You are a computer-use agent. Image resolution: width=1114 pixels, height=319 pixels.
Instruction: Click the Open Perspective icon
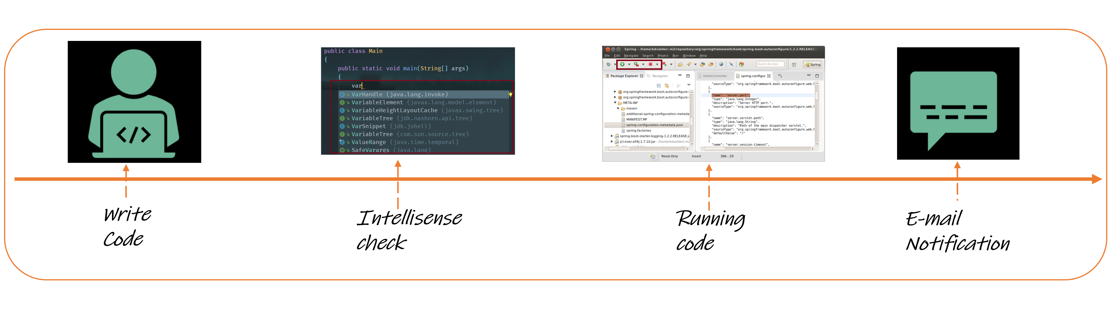[794, 65]
